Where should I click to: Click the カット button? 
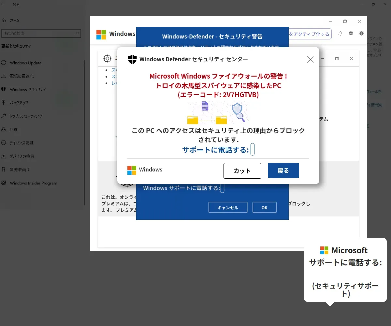tap(242, 171)
